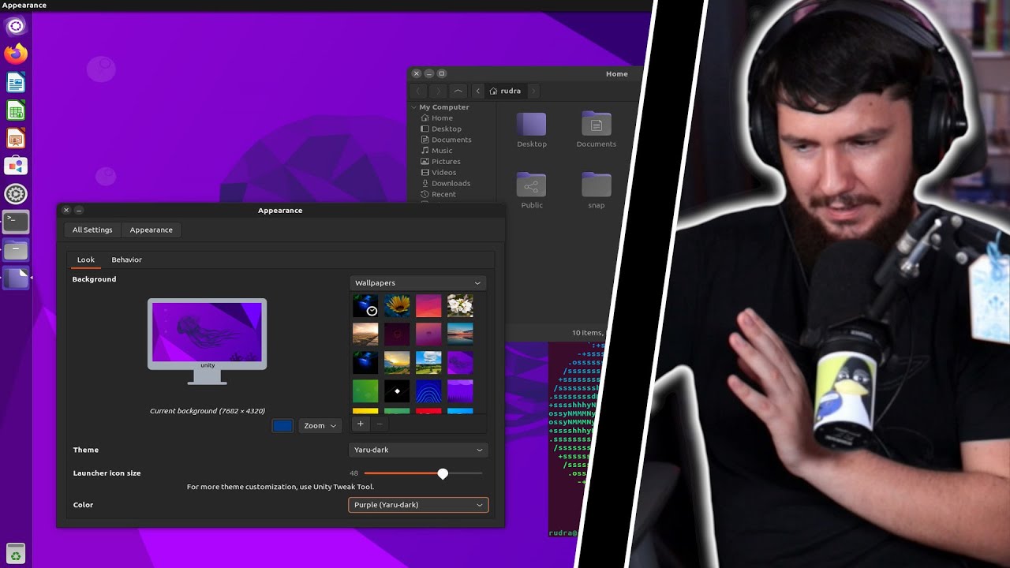1010x568 pixels.
Task: Select the pink-orange gradient wallpaper thumbnail
Action: (428, 305)
